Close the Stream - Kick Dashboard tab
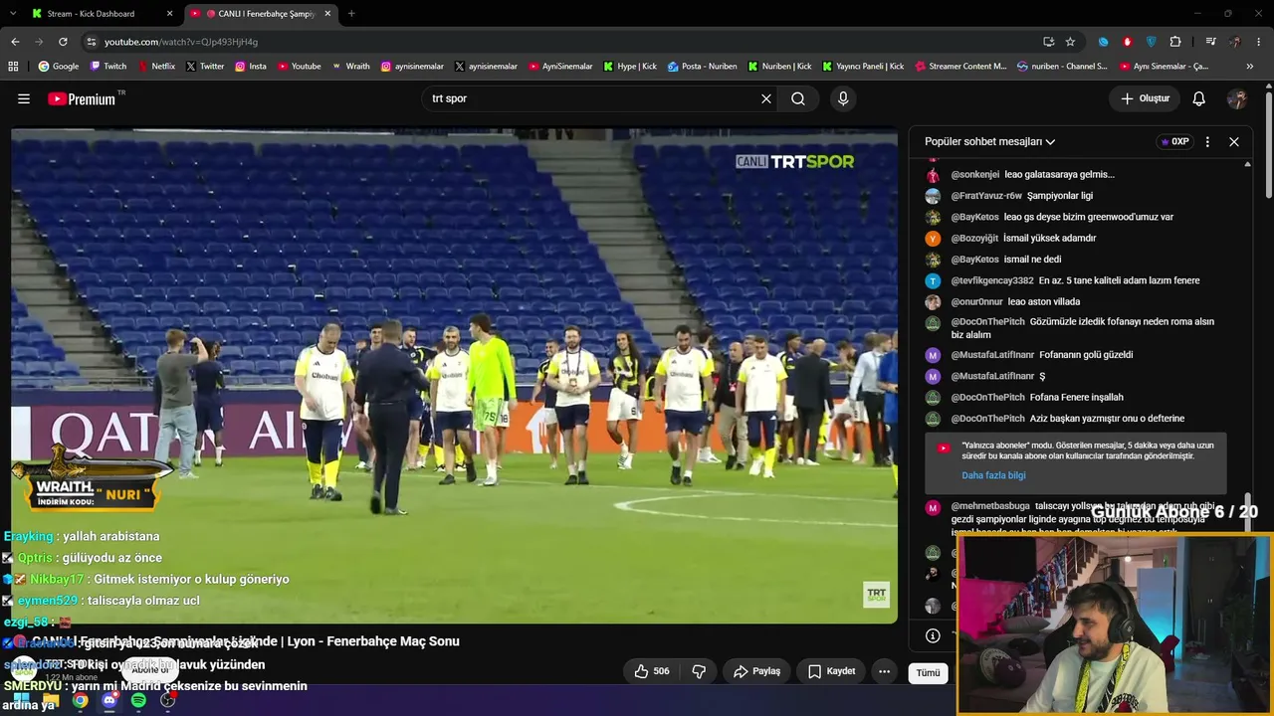Screen dimensions: 1274x716 [170, 14]
